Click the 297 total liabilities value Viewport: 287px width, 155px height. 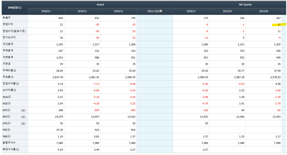pyautogui.click(x=61, y=51)
